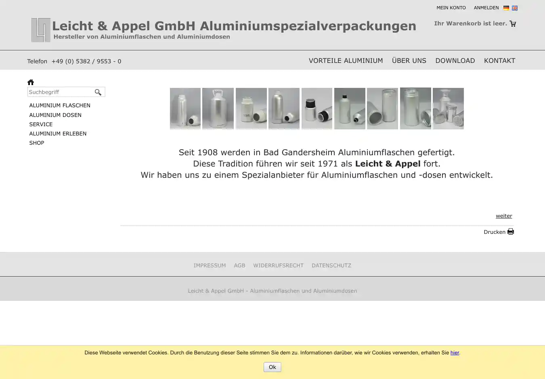Image resolution: width=545 pixels, height=379 pixels.
Task: Open the Kontakt page
Action: tap(499, 61)
